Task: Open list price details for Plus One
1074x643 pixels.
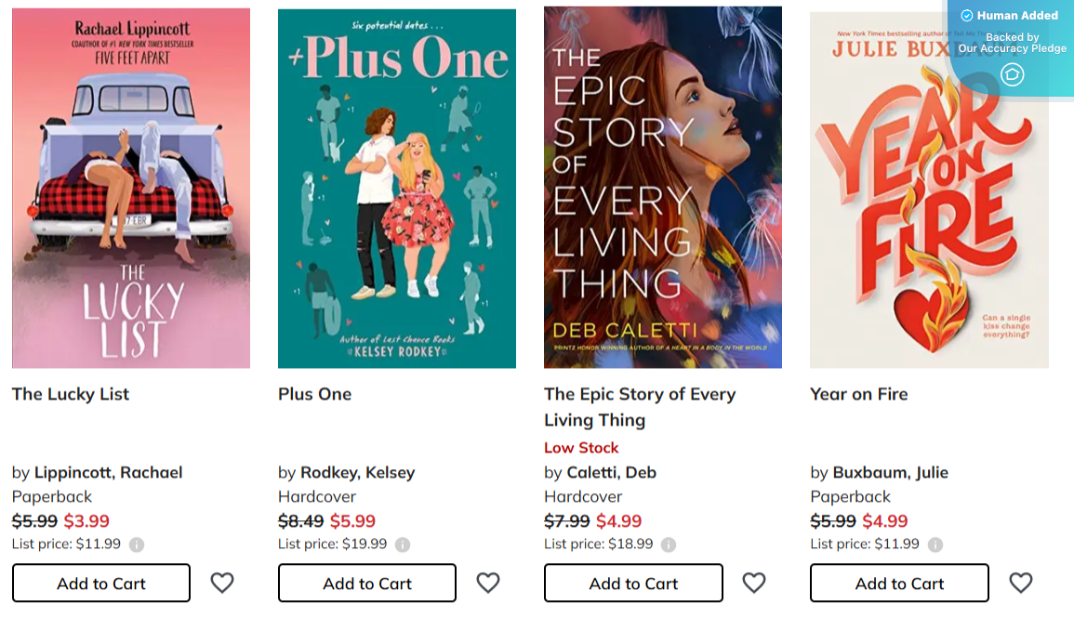Action: pos(402,544)
